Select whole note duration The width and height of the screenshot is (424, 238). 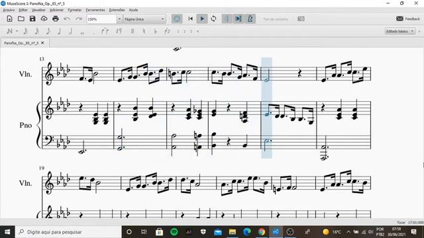pyautogui.click(x=82, y=32)
